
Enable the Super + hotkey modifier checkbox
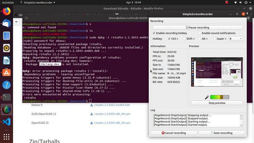click(x=214, y=39)
